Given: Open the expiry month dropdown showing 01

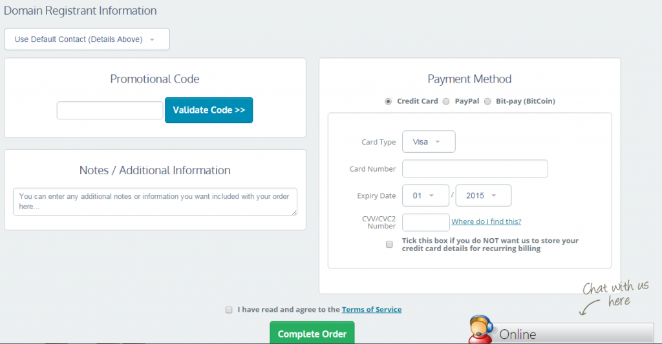Looking at the screenshot, I should tap(425, 196).
